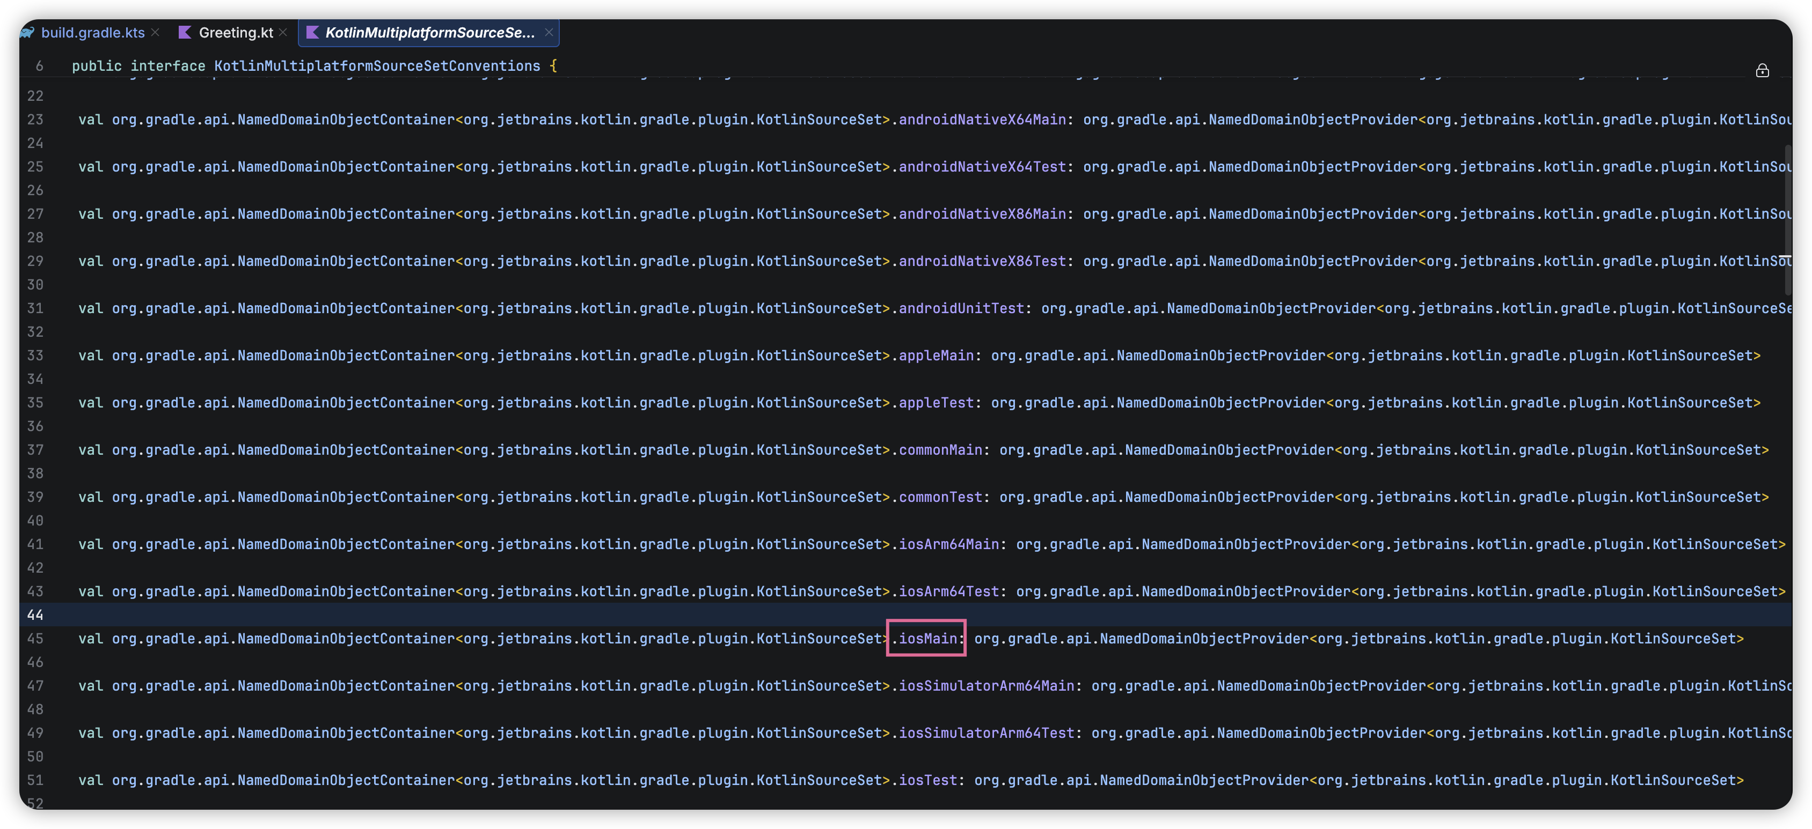1812x829 pixels.
Task: Click the read-only lock icon
Action: click(1762, 70)
